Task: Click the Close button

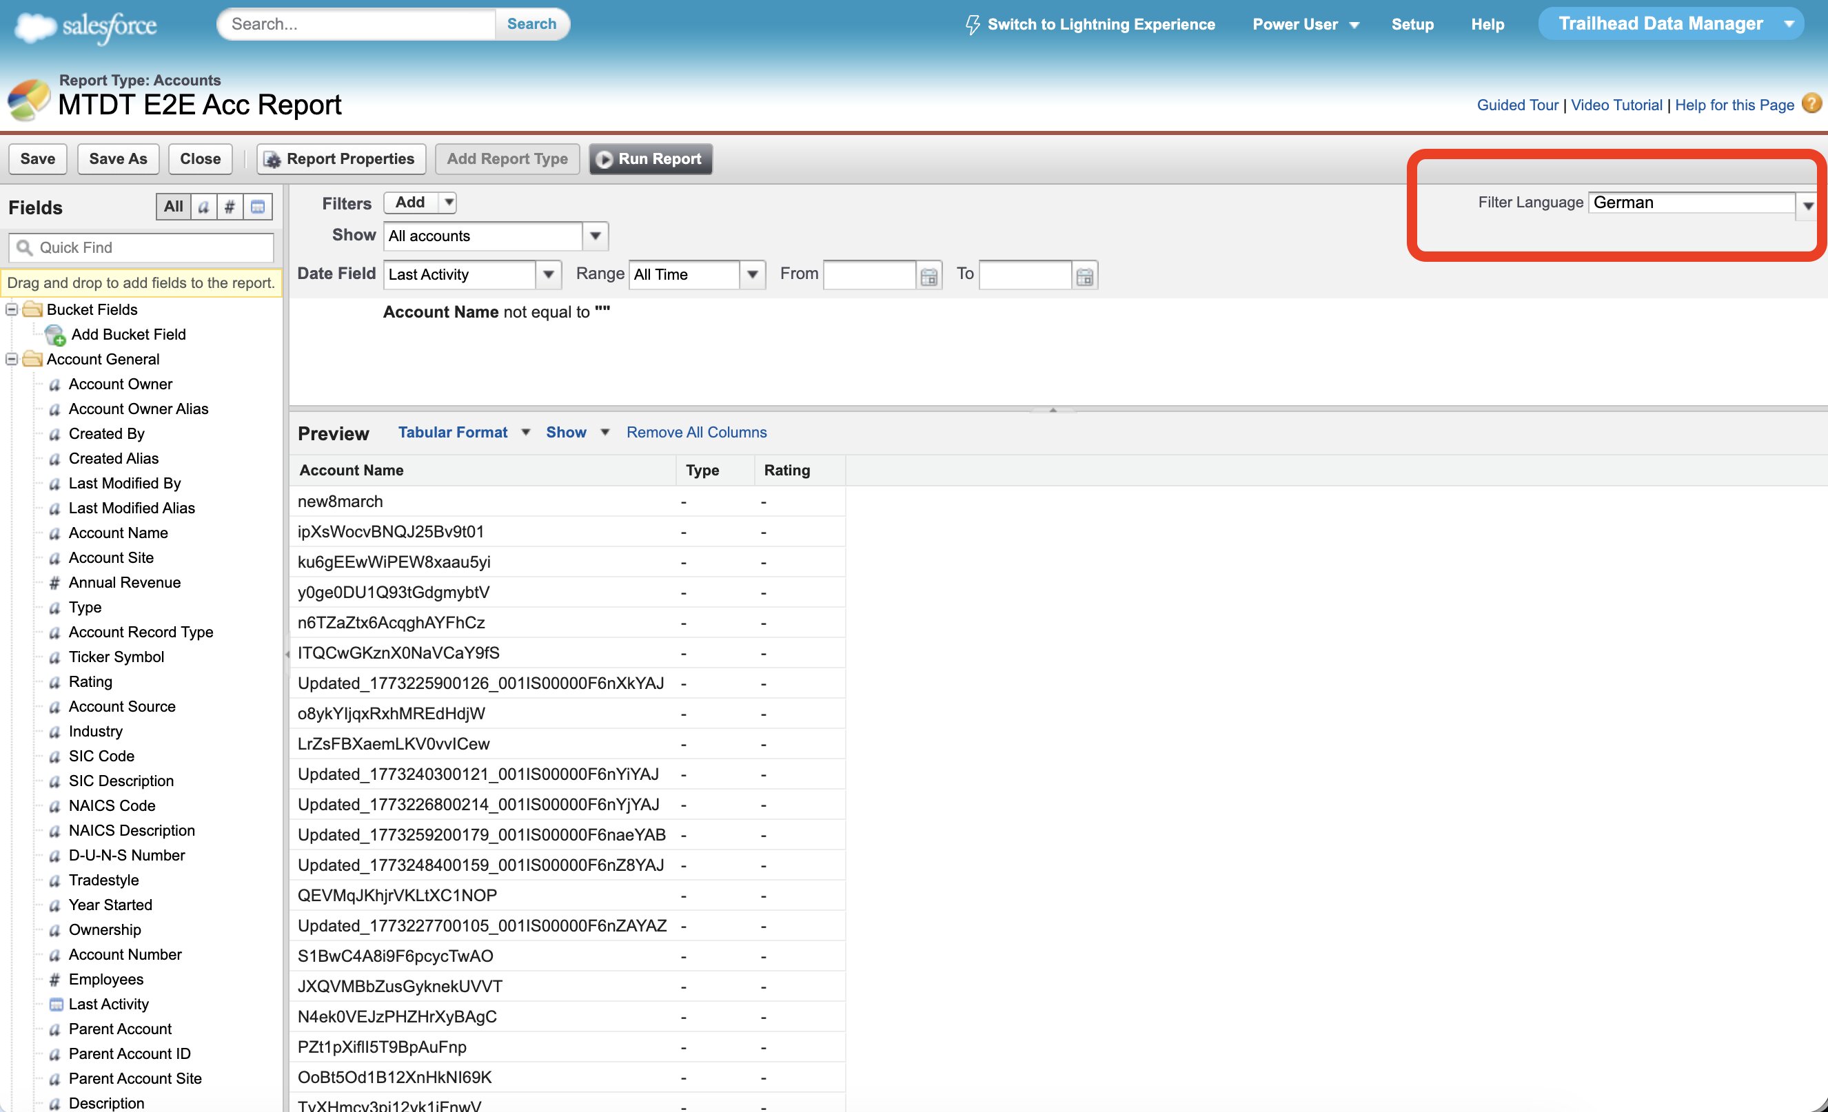Action: coord(201,159)
